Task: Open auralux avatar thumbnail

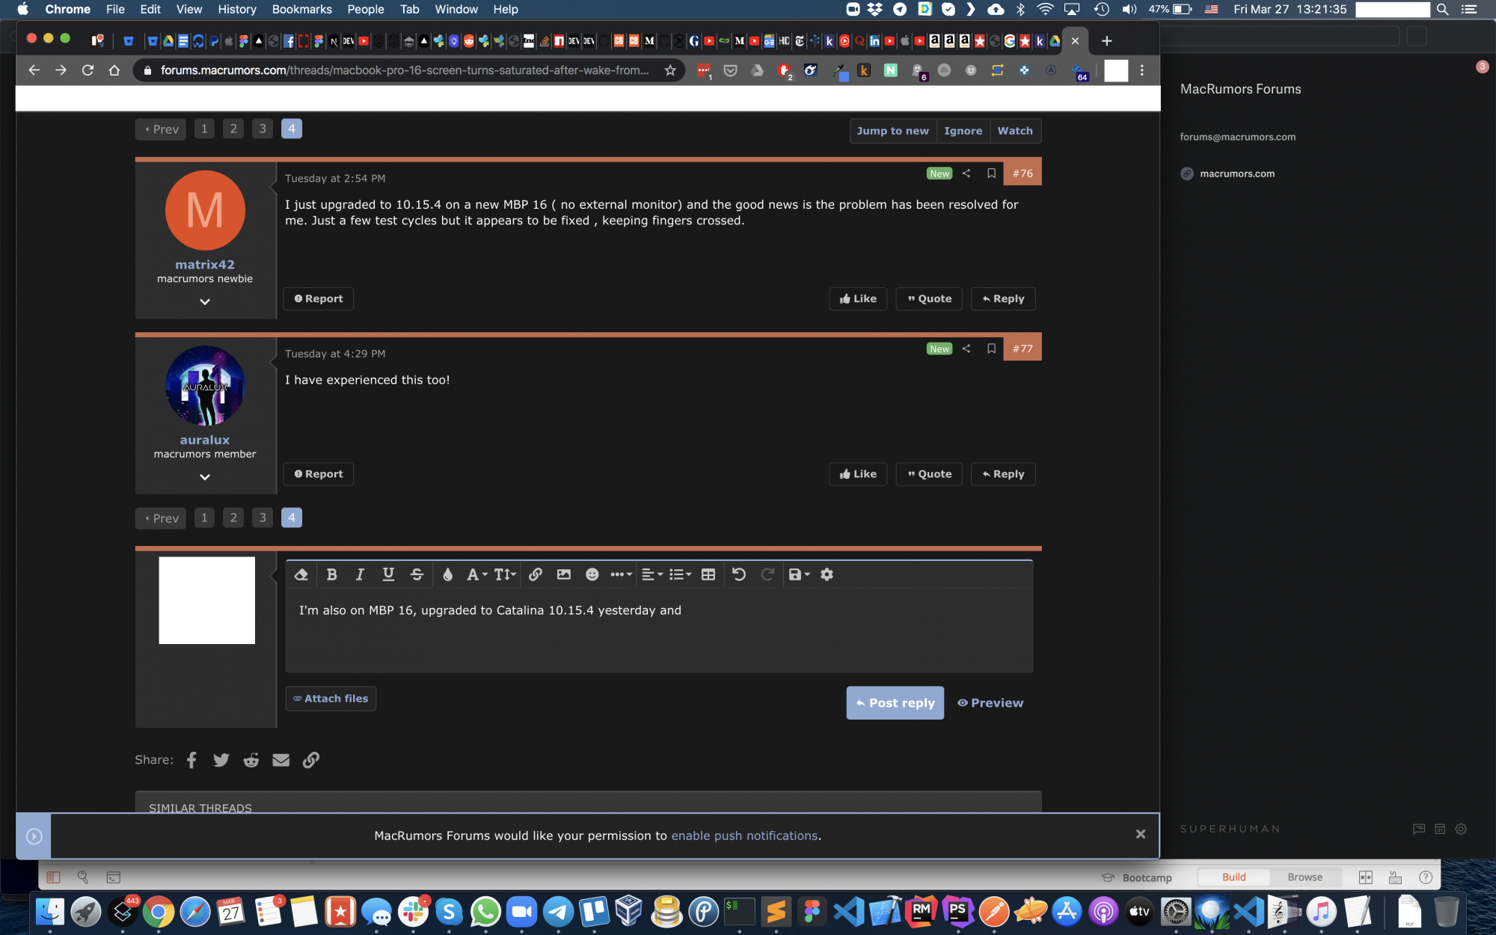Action: (x=205, y=386)
